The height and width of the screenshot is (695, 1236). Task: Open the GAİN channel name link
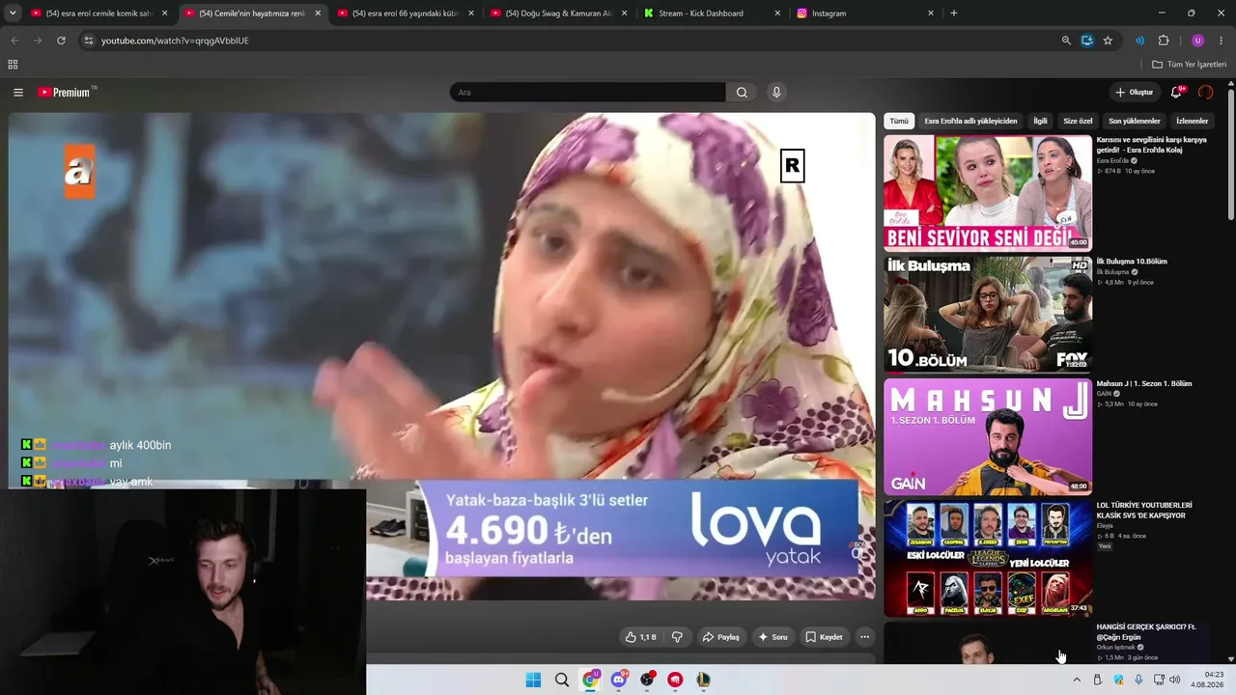1105,394
